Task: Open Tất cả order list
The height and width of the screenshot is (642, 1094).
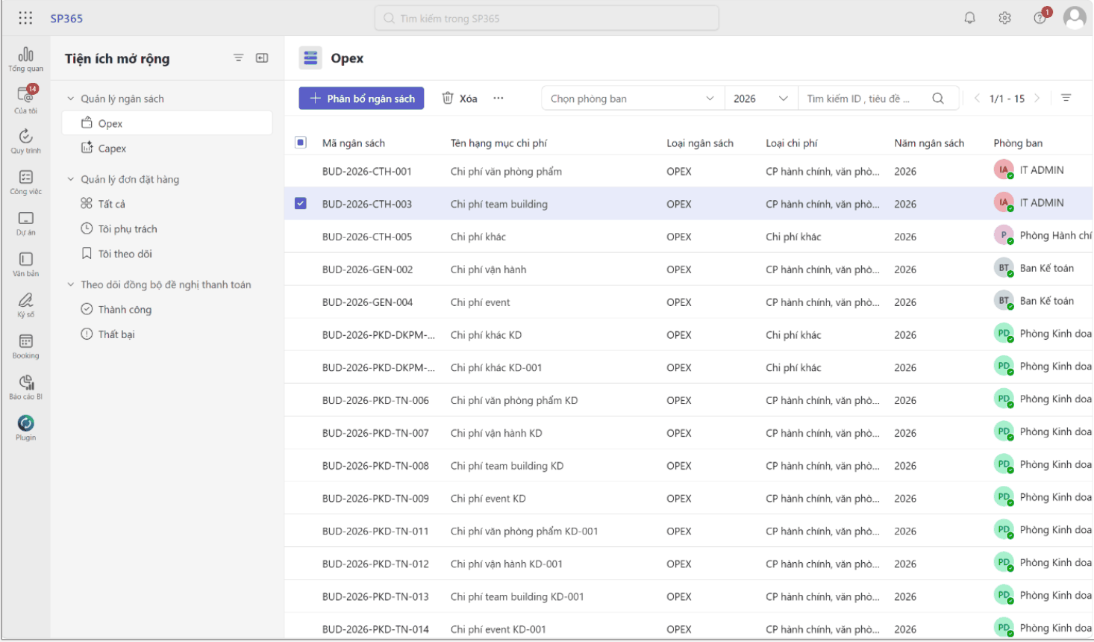Action: tap(167, 204)
